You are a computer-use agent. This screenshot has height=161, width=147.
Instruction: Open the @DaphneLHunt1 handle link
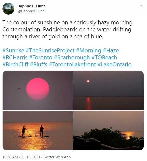click(x=31, y=11)
